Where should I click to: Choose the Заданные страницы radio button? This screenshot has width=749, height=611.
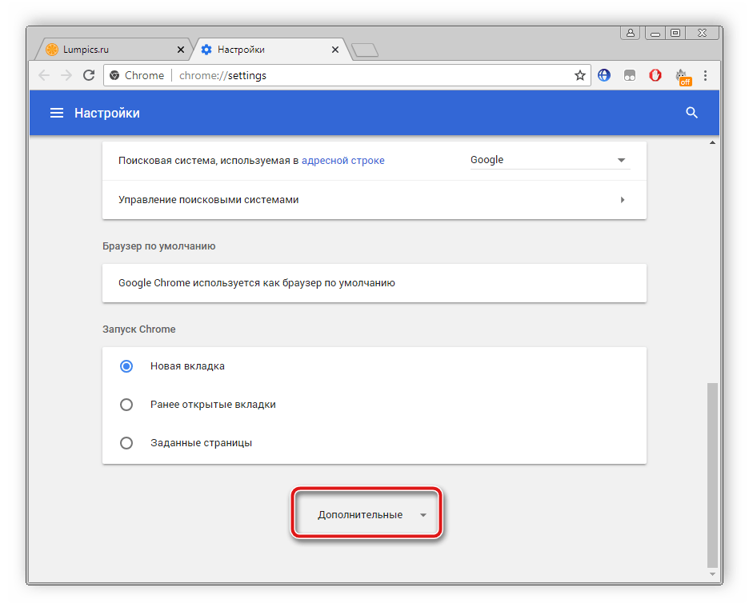click(x=126, y=443)
